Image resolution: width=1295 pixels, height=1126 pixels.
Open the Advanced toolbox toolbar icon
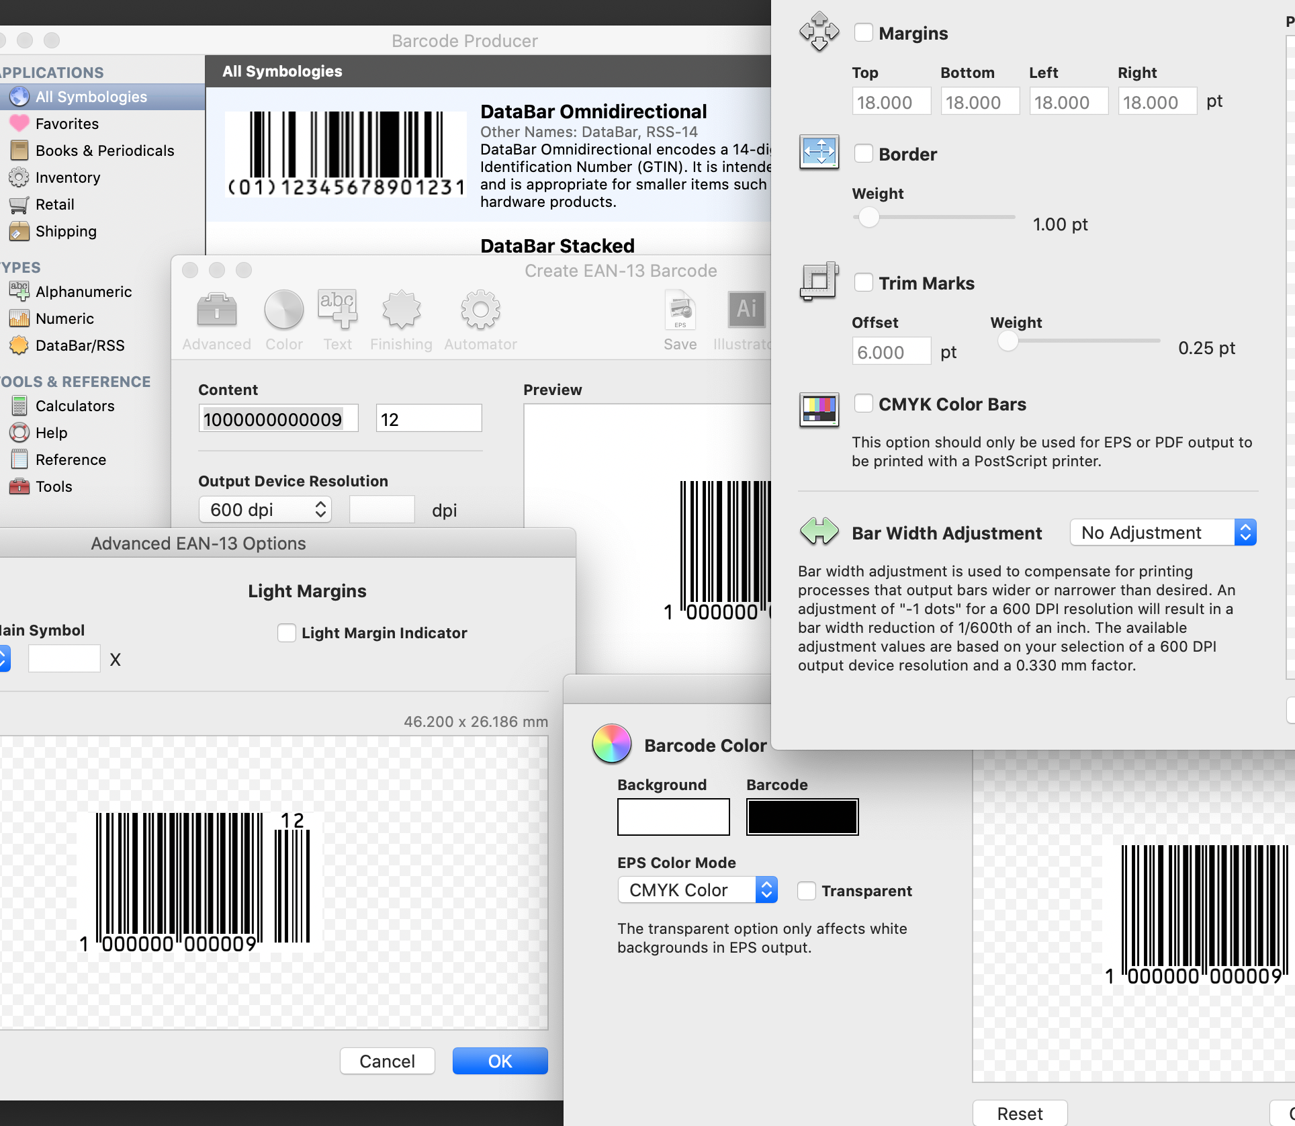[x=216, y=311]
